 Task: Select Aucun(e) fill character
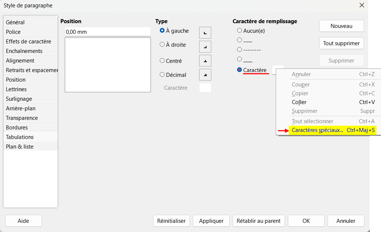pyautogui.click(x=251, y=31)
